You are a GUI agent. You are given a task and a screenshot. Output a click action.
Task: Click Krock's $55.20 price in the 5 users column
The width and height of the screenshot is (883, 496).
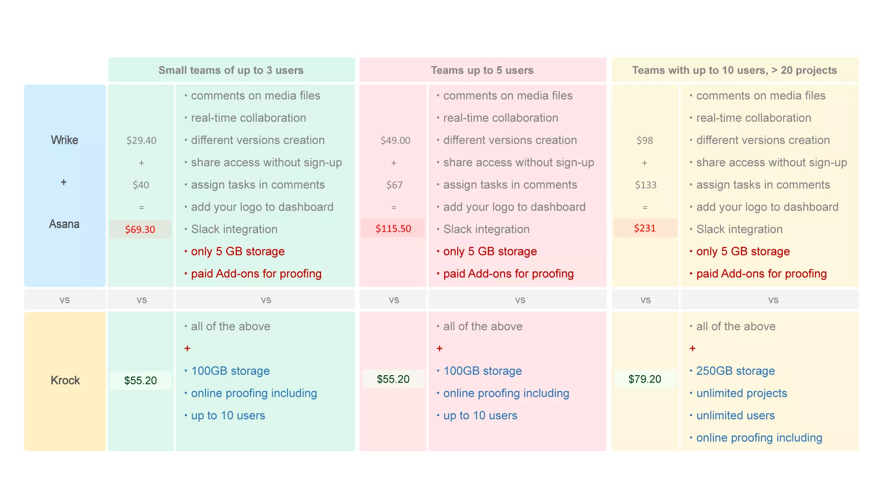(393, 379)
